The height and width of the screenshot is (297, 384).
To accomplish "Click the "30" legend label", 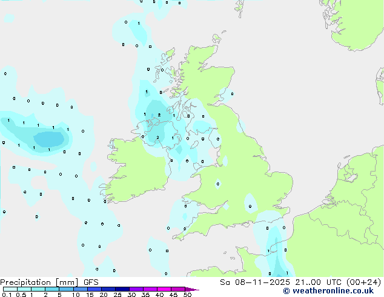I will point(131,295).
